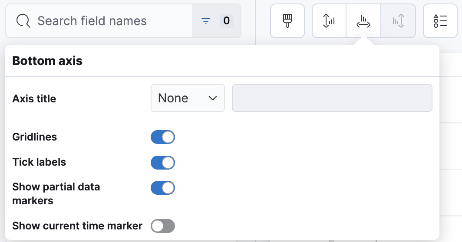
Task: Turn off the Gridlines switch
Action: click(163, 137)
